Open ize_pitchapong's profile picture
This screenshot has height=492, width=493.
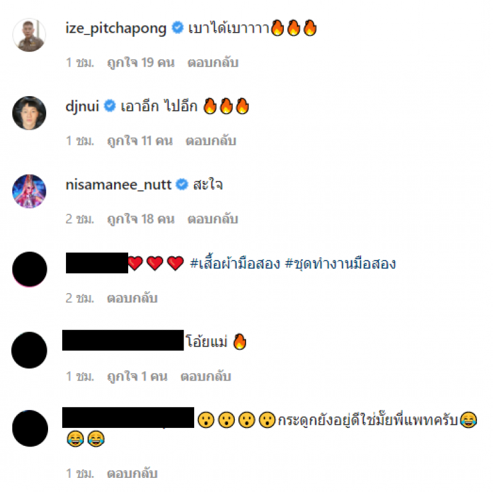[29, 35]
